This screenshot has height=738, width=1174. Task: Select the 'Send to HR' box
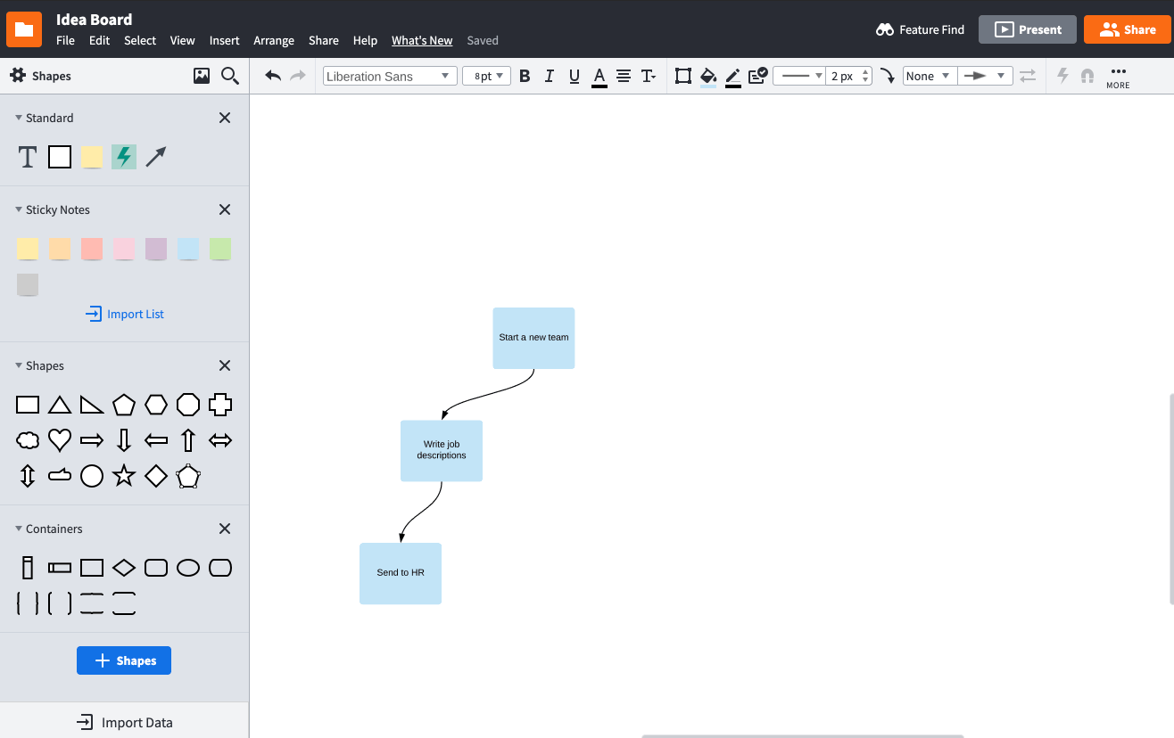401,573
